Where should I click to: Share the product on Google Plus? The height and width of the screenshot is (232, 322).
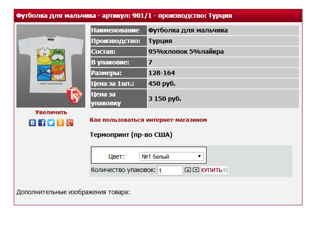70,123
